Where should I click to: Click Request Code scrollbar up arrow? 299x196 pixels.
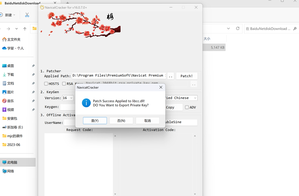pyautogui.click(x=115, y=136)
